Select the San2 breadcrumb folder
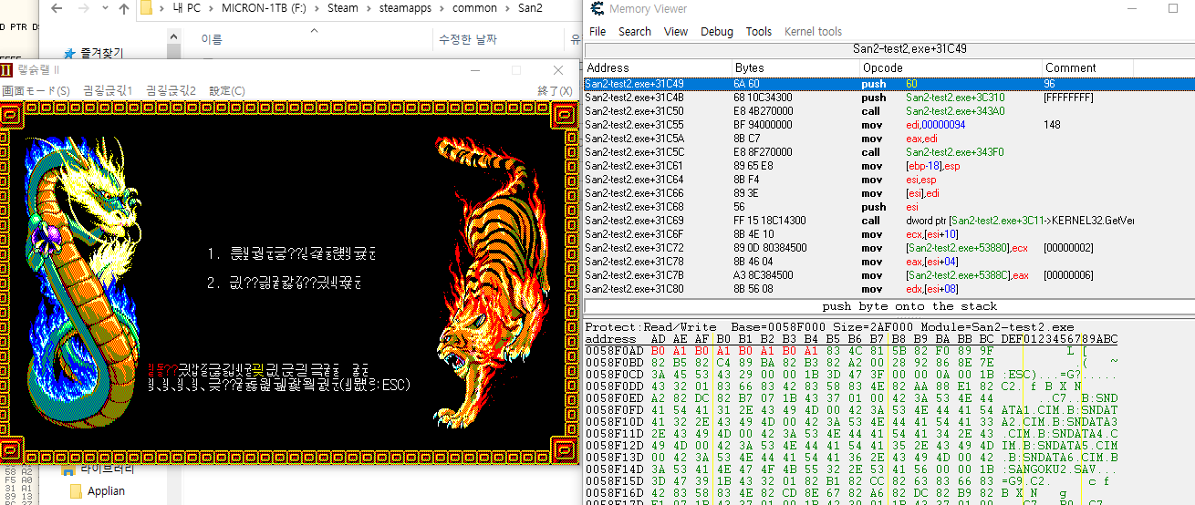This screenshot has height=505, width=1195. (530, 8)
